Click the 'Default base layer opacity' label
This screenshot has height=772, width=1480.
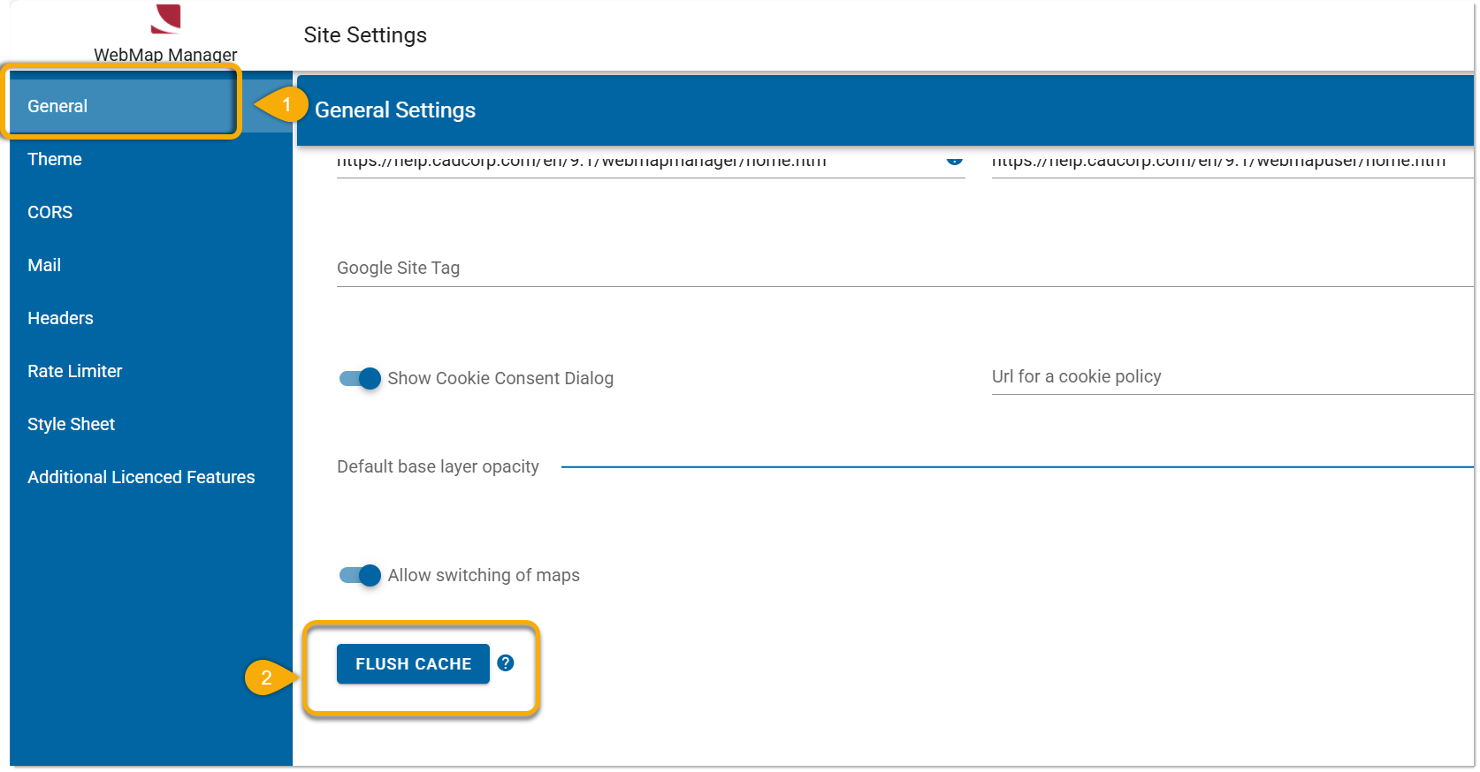point(438,466)
